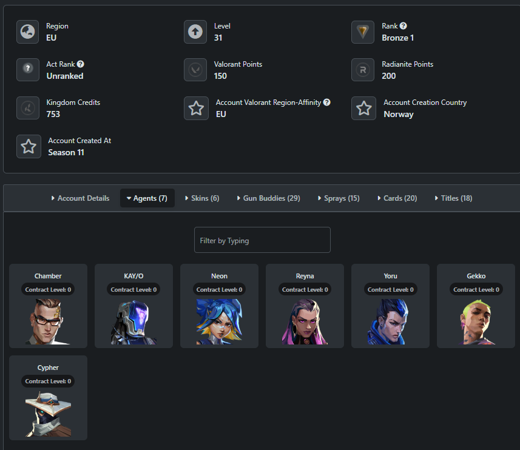Click the Radianite Points value 200
Image resolution: width=520 pixels, height=450 pixels.
389,76
